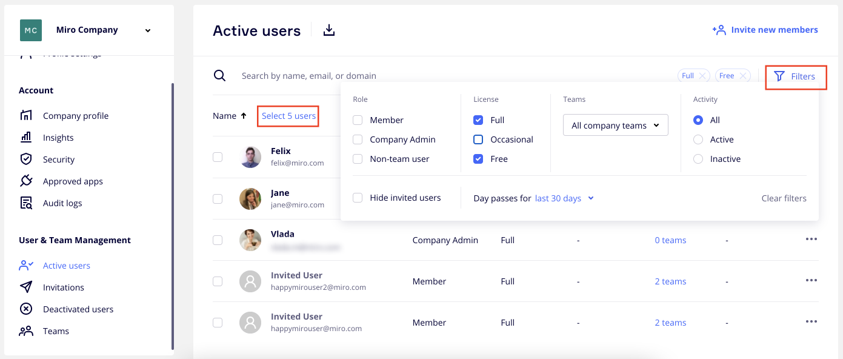The height and width of the screenshot is (359, 843).
Task: Click the Insights chart icon
Action: [26, 138]
